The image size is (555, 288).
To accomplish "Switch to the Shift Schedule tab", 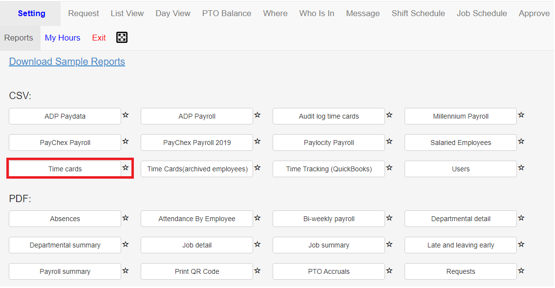I will tap(418, 14).
